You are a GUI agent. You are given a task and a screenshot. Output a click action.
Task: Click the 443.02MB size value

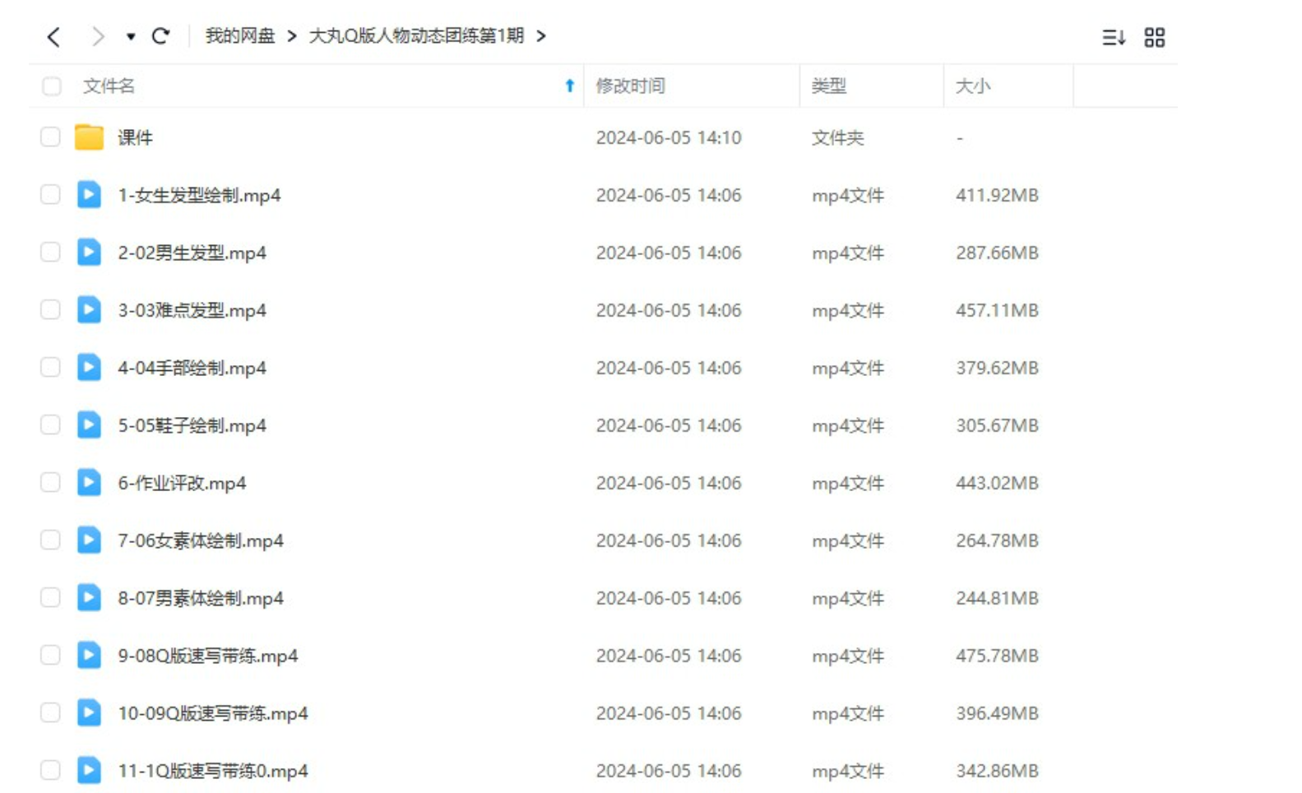click(997, 483)
